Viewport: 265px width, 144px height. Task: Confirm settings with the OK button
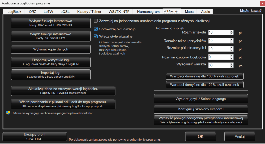coord(201,136)
